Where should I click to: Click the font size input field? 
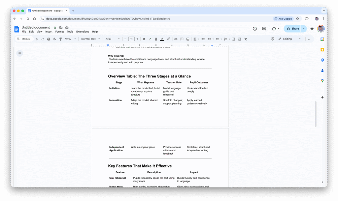[131, 39]
